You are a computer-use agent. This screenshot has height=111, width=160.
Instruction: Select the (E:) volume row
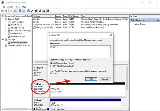point(81,22)
